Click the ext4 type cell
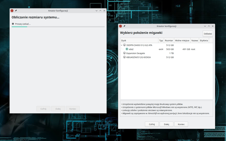 [x=161, y=49]
